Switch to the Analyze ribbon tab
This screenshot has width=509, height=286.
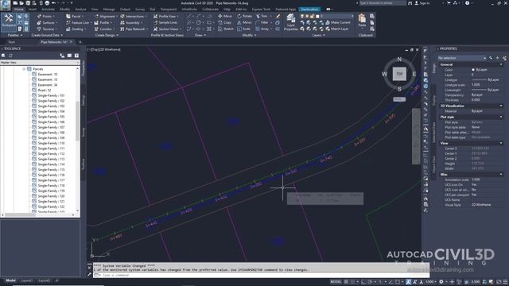click(x=80, y=10)
